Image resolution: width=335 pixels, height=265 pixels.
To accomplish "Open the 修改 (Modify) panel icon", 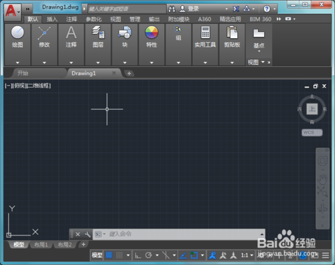I will coord(44,33).
